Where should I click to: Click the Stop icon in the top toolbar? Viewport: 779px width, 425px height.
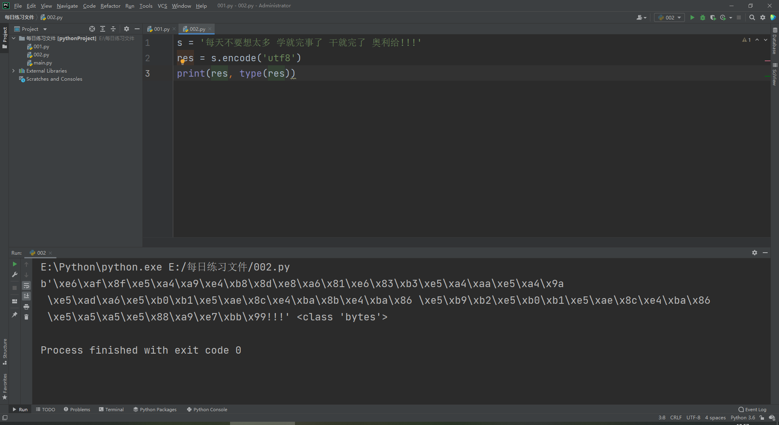739,17
